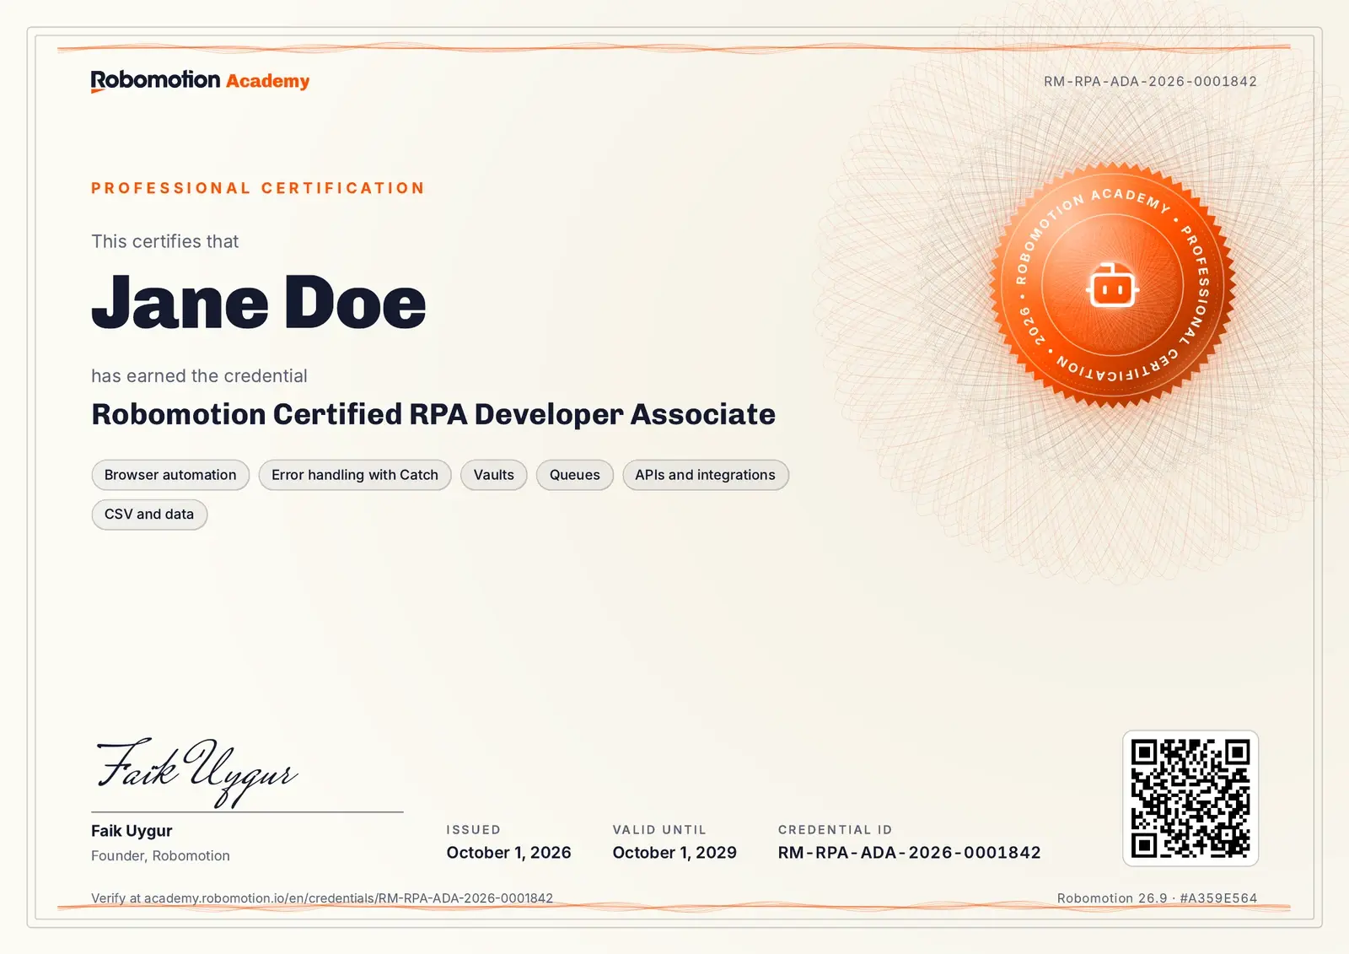Screen dimensions: 1349x954
Task: Click the ISSUED label
Action: point(473,830)
